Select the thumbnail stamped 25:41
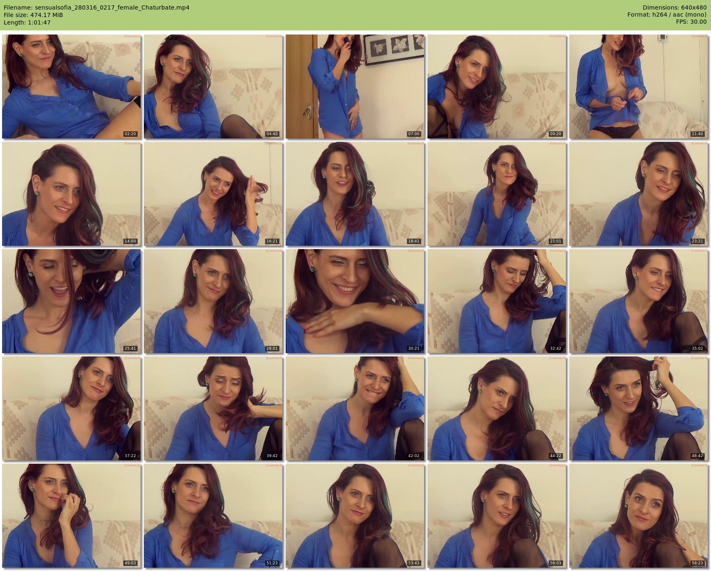711x571 pixels. coord(72,301)
